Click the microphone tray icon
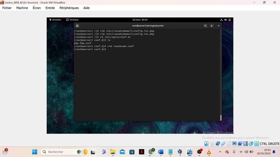The image size is (280, 157). (234, 152)
